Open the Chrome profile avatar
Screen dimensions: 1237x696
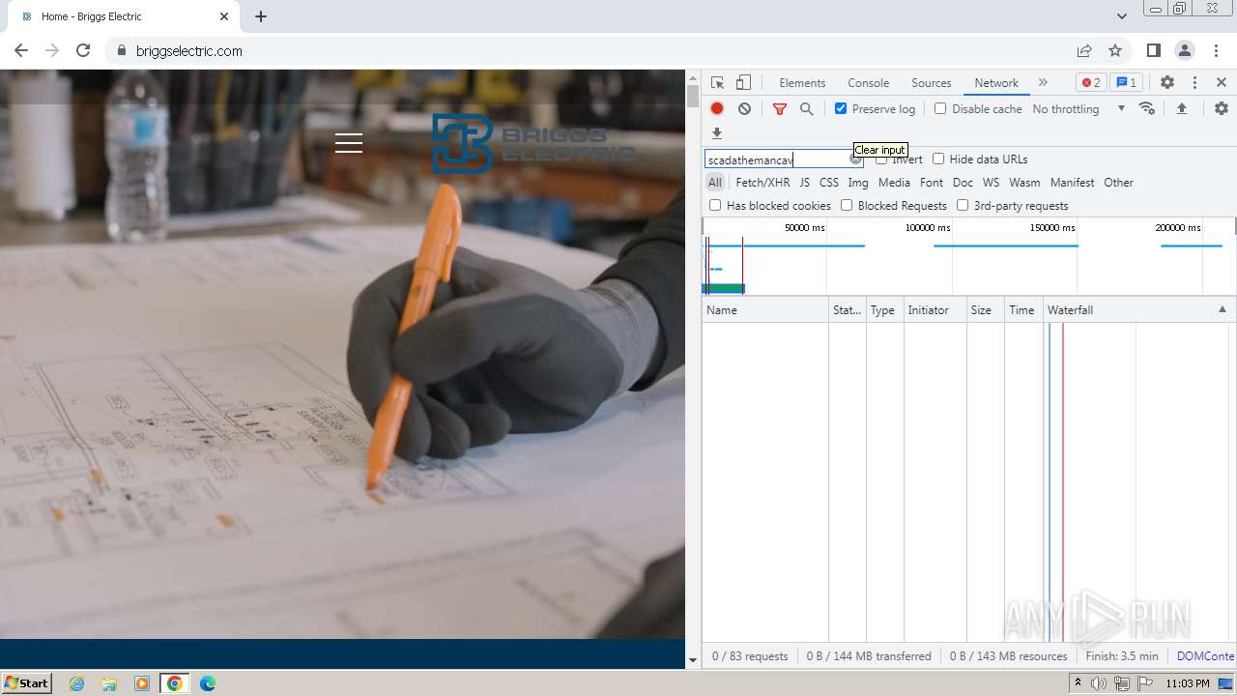coord(1184,50)
